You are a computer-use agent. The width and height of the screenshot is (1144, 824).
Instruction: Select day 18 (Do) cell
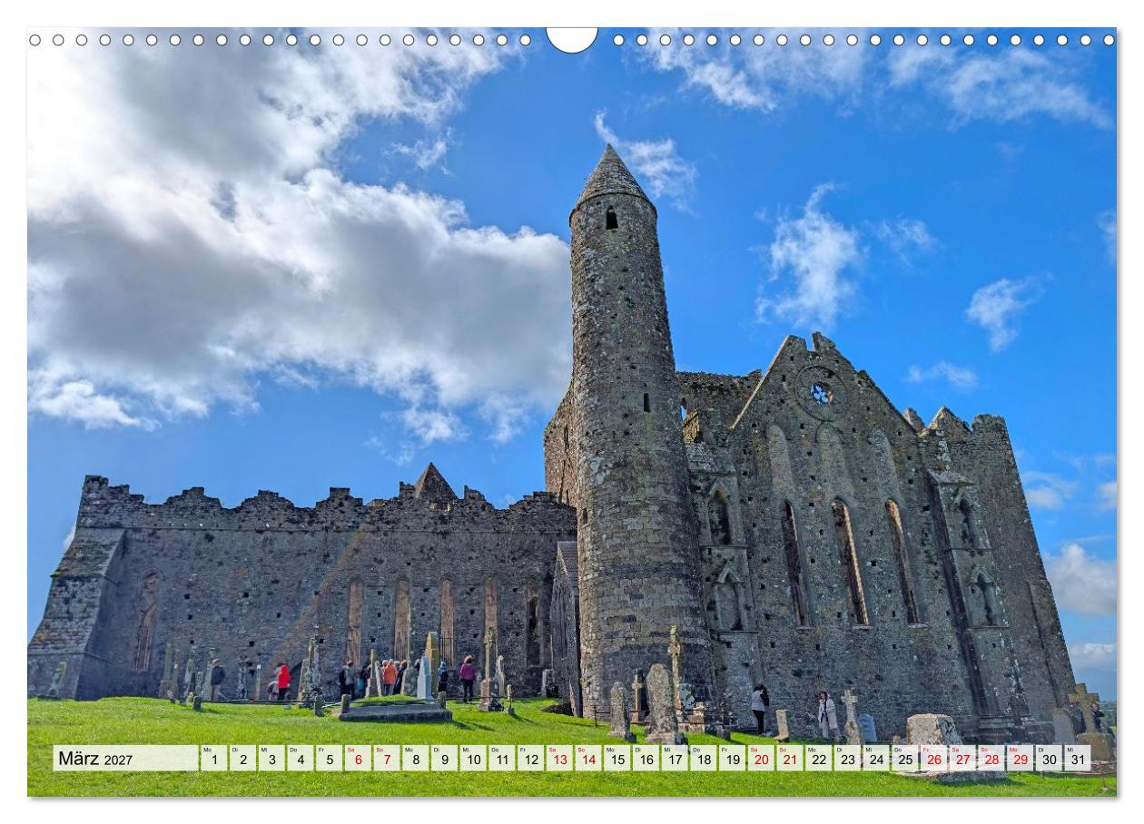[x=704, y=759]
